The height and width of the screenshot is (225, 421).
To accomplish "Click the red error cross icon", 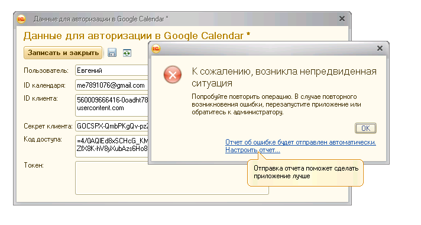I will click(x=173, y=75).
